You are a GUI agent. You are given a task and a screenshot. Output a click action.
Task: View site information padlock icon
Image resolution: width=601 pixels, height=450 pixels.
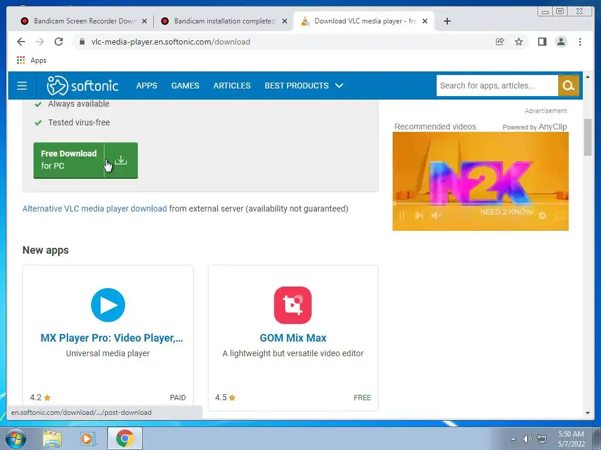[x=82, y=42]
